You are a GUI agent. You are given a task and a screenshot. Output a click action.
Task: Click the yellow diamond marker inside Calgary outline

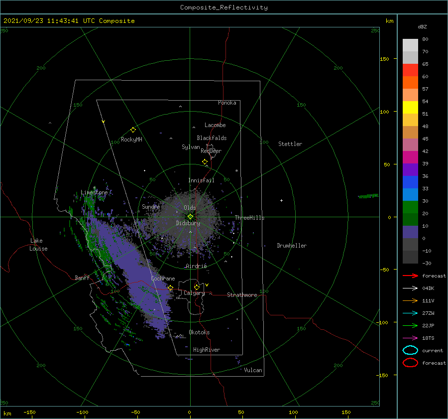click(197, 287)
